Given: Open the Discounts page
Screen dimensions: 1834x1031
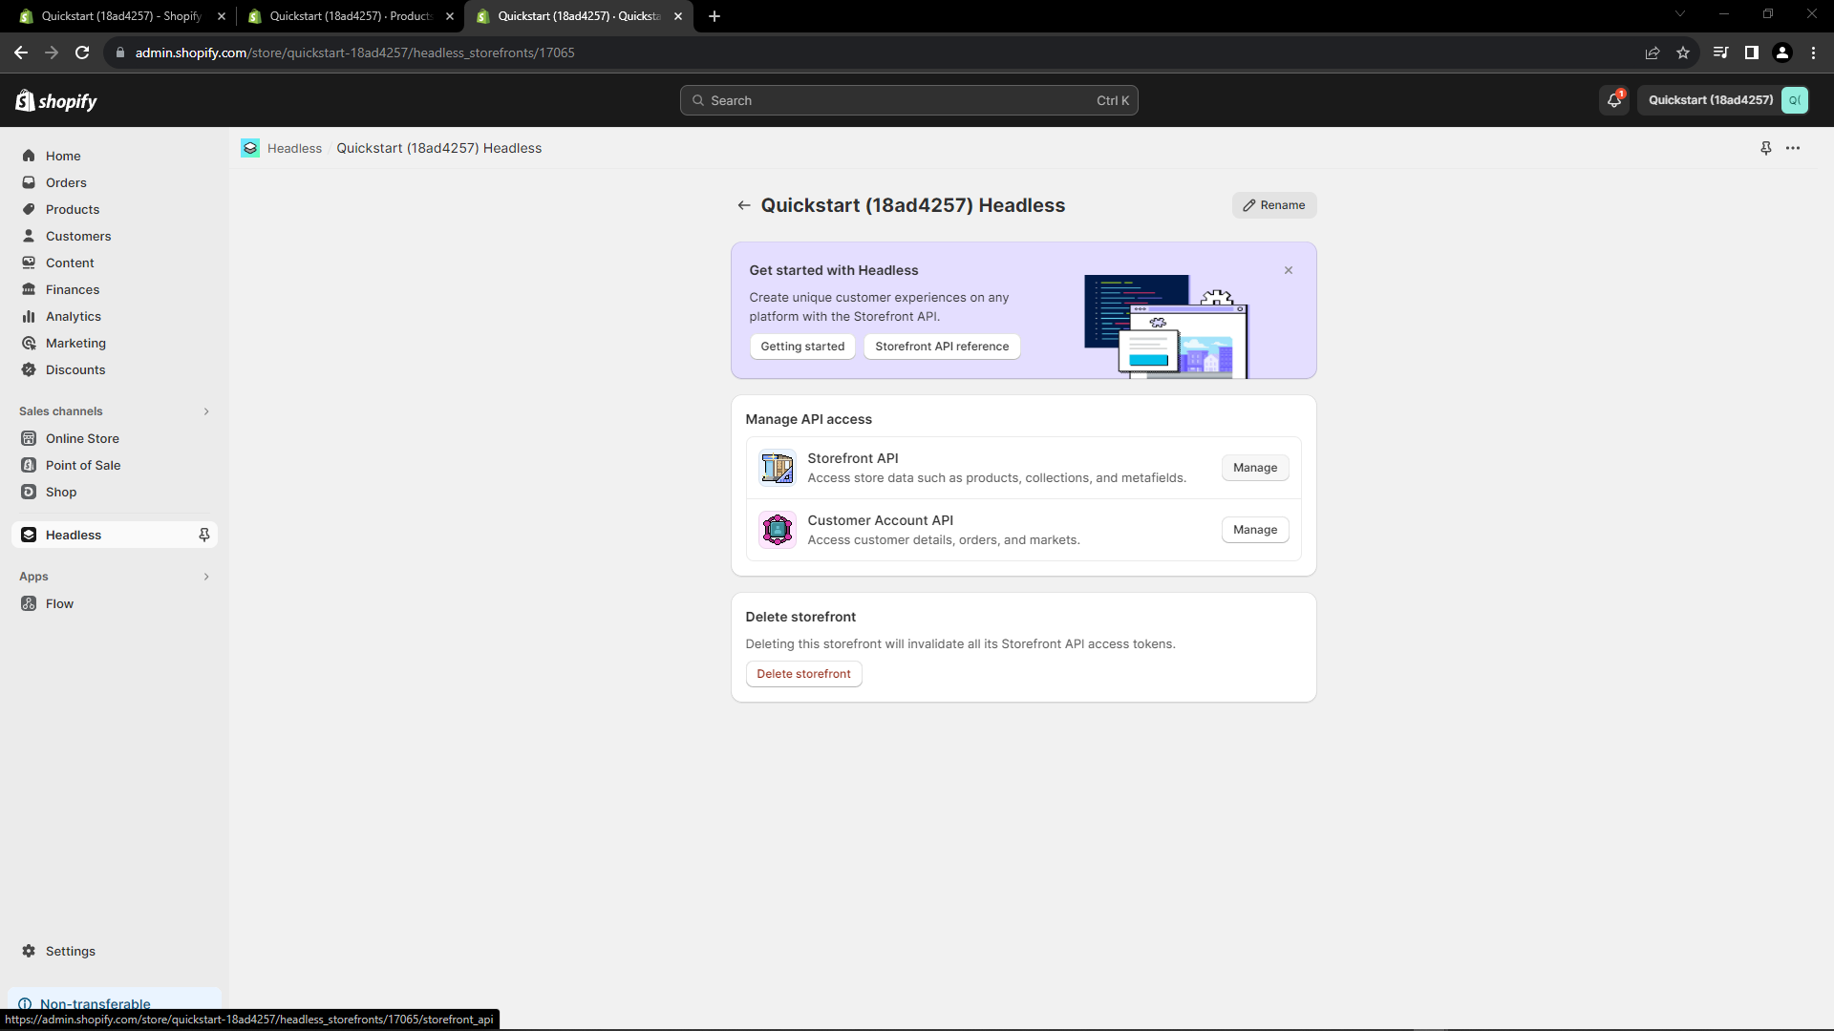Looking at the screenshot, I should [x=75, y=369].
